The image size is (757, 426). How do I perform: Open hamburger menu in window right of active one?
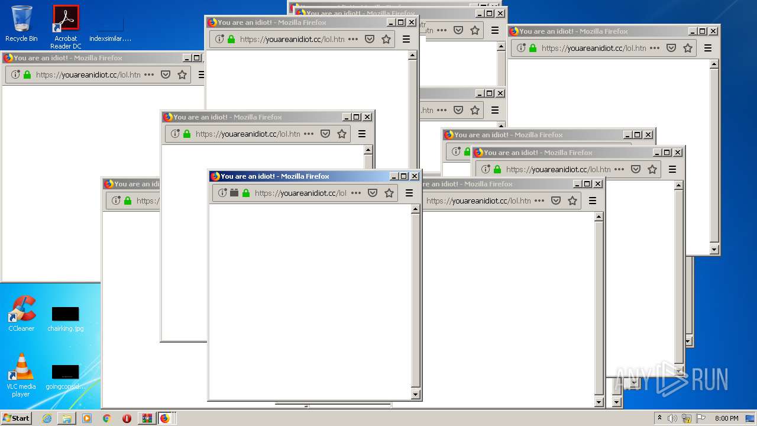tap(593, 201)
